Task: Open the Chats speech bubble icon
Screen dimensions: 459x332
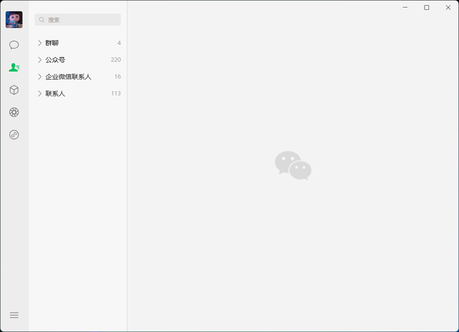Action: (14, 45)
